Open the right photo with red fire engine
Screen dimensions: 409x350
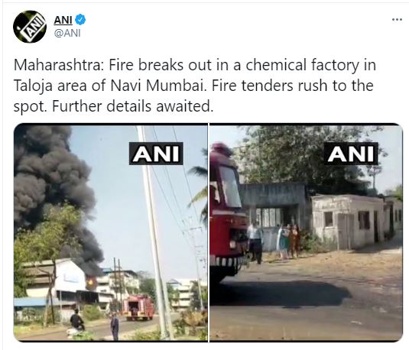(307, 232)
